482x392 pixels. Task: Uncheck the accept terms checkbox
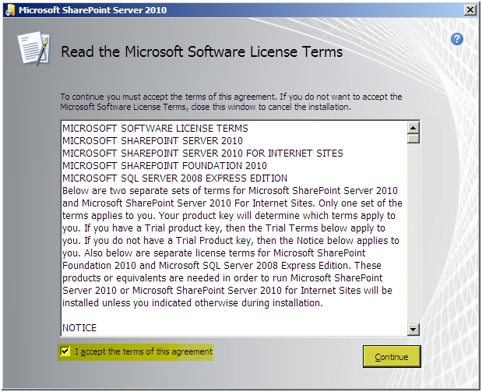click(65, 351)
